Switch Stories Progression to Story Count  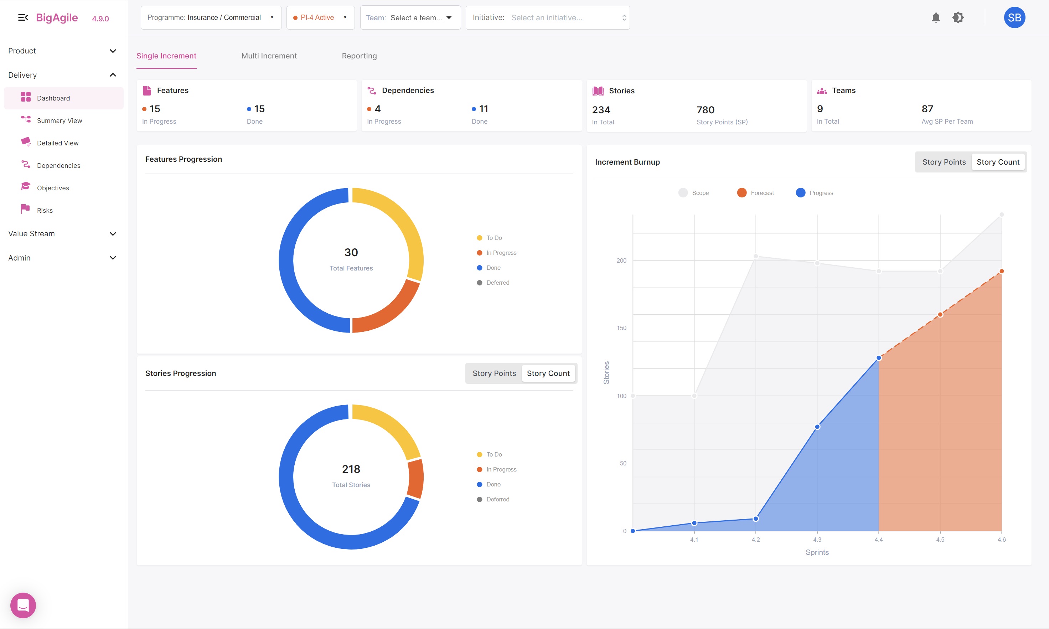click(548, 373)
